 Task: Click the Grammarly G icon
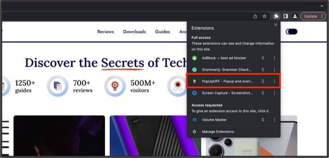[195, 69]
